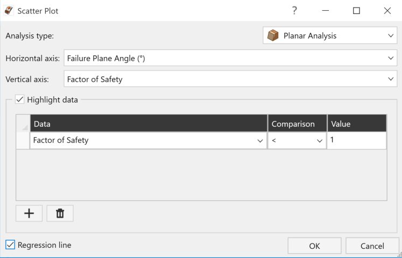Open the Analysis type dropdown
This screenshot has height=258, width=402.
click(330, 35)
